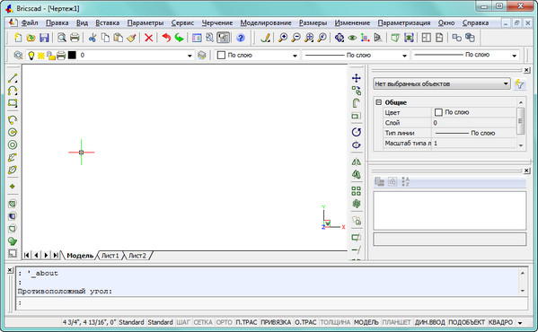Open the color По слою dropdown

coord(295,56)
